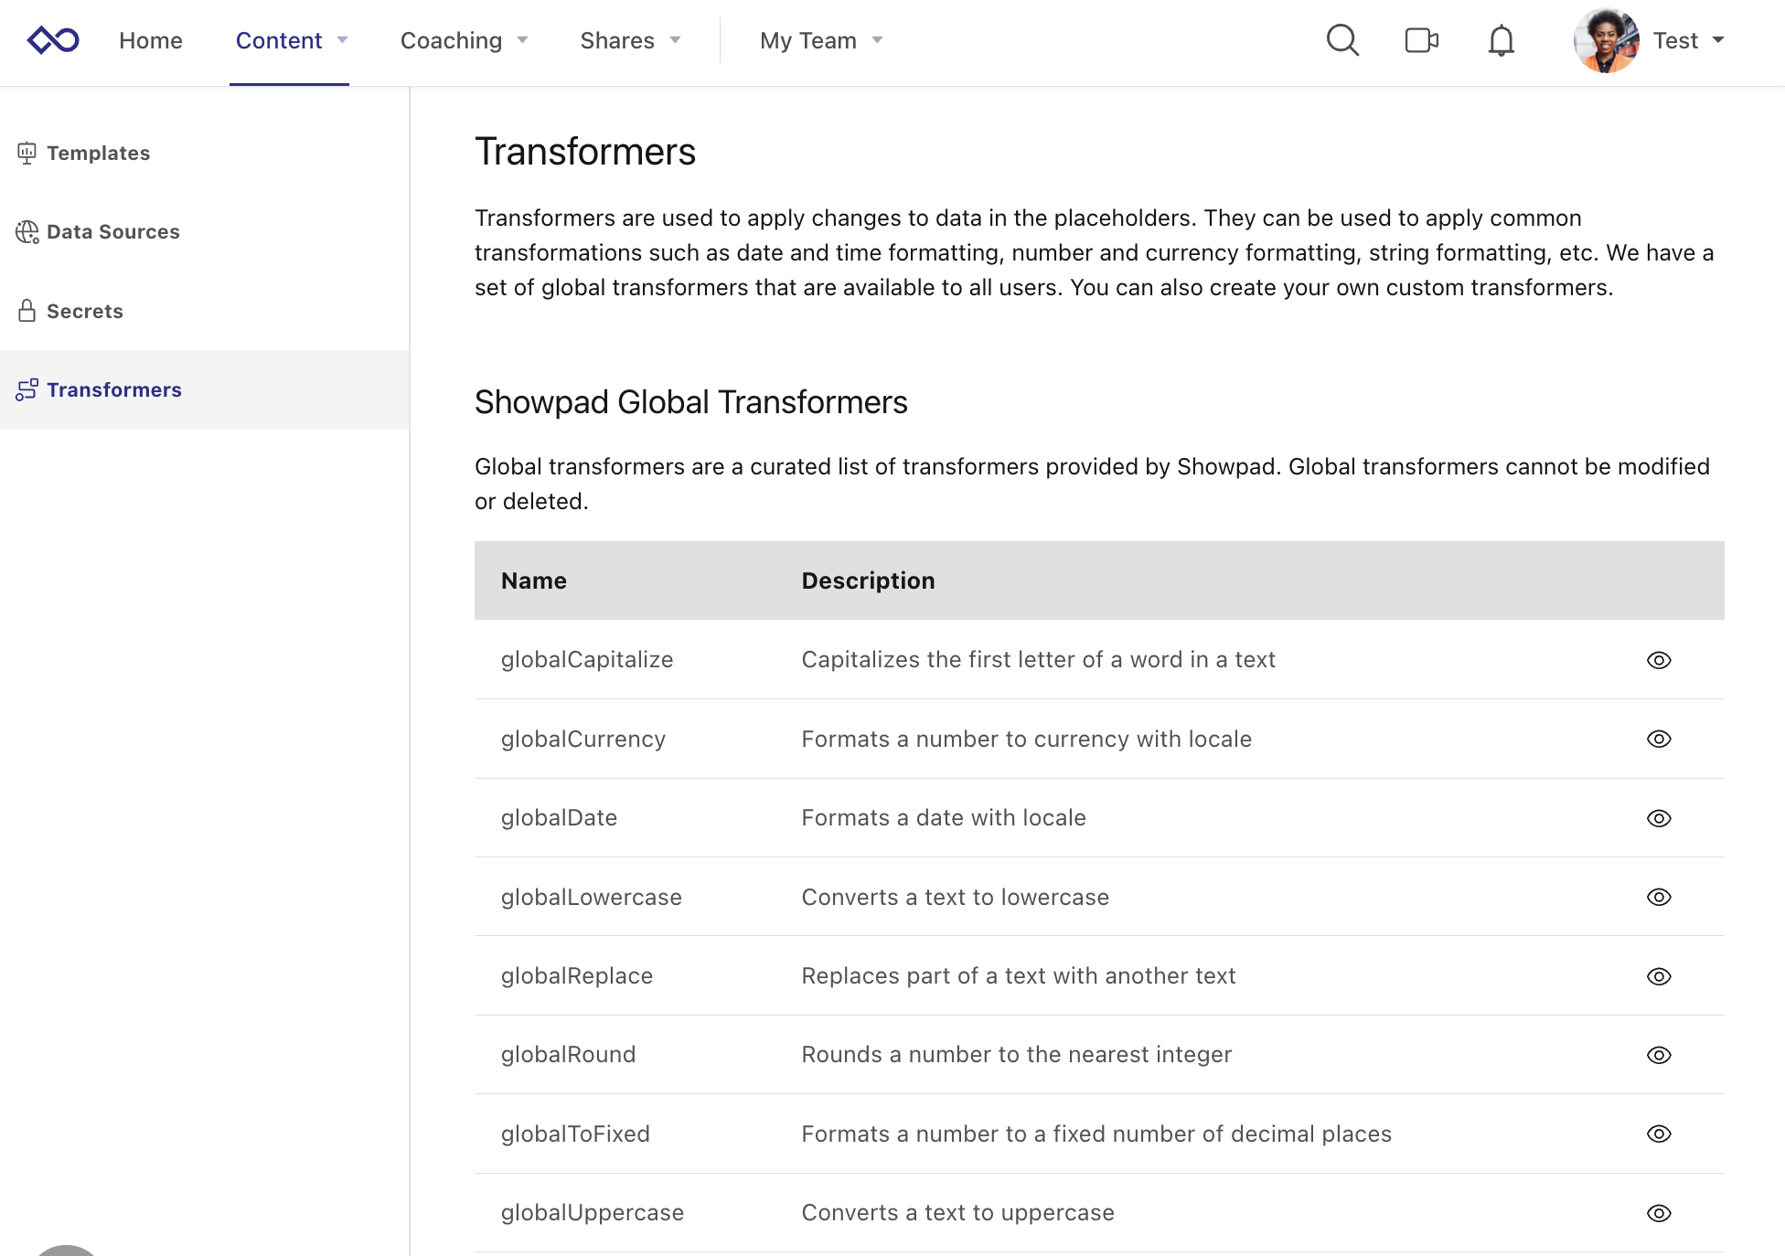Image resolution: width=1785 pixels, height=1256 pixels.
Task: Select the globalUppercase name cell
Action: coord(593,1212)
